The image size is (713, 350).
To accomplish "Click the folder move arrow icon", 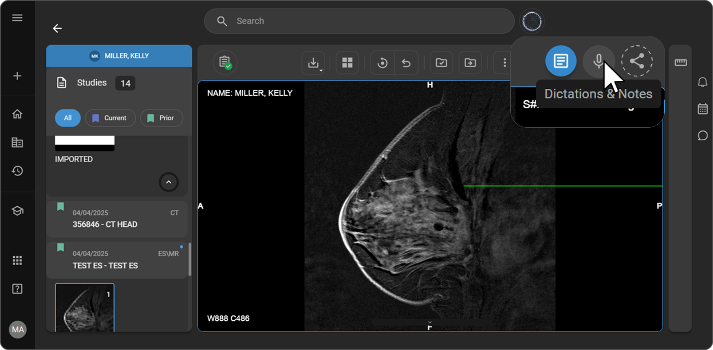I will (x=470, y=63).
